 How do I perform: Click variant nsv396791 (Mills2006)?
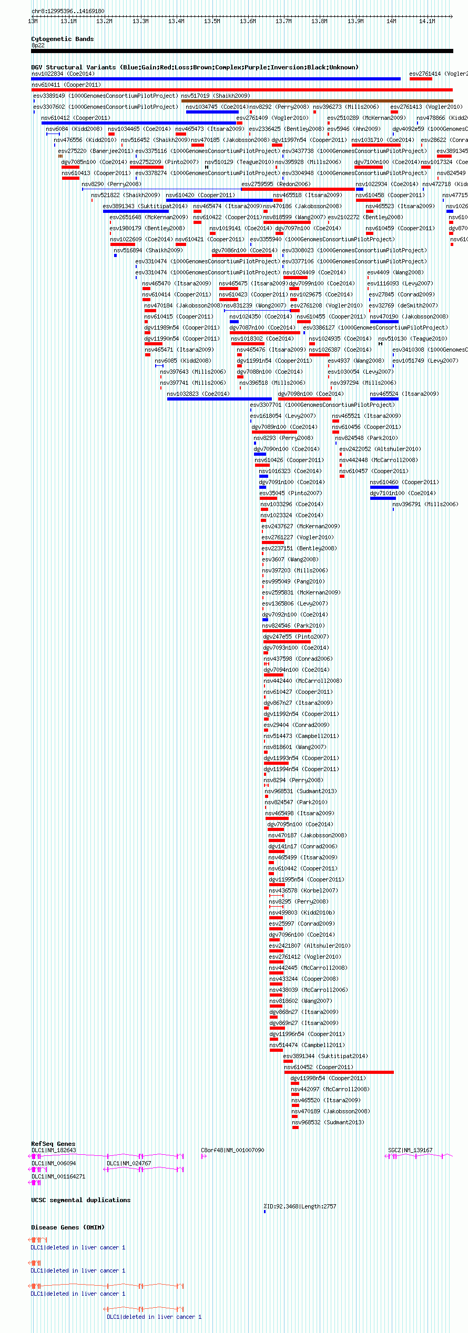[425, 504]
